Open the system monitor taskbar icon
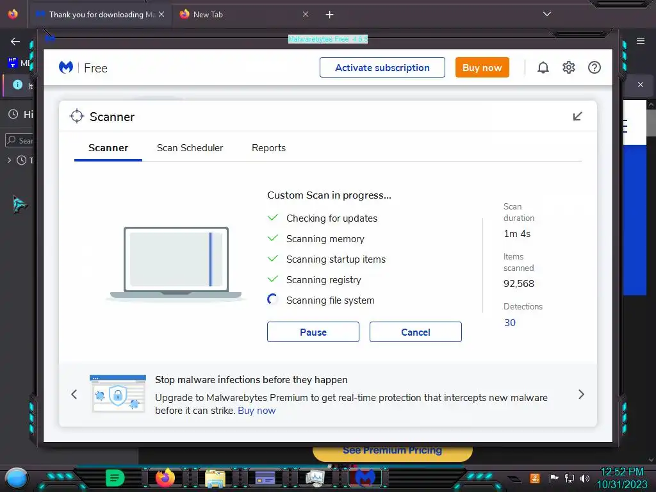 (x=315, y=478)
